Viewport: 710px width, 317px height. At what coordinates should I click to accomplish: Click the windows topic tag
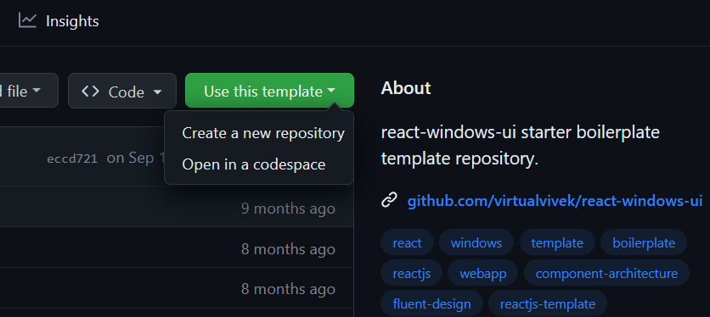tap(476, 242)
